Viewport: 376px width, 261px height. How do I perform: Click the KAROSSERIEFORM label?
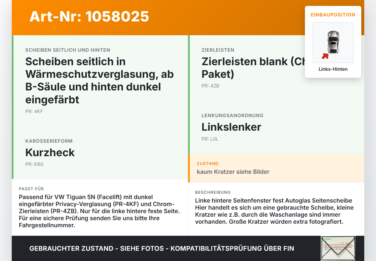[x=49, y=141]
